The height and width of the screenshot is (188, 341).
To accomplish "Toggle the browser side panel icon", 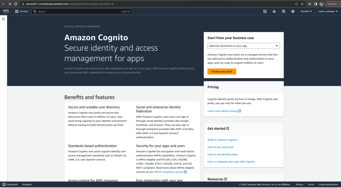I will coord(316,4).
